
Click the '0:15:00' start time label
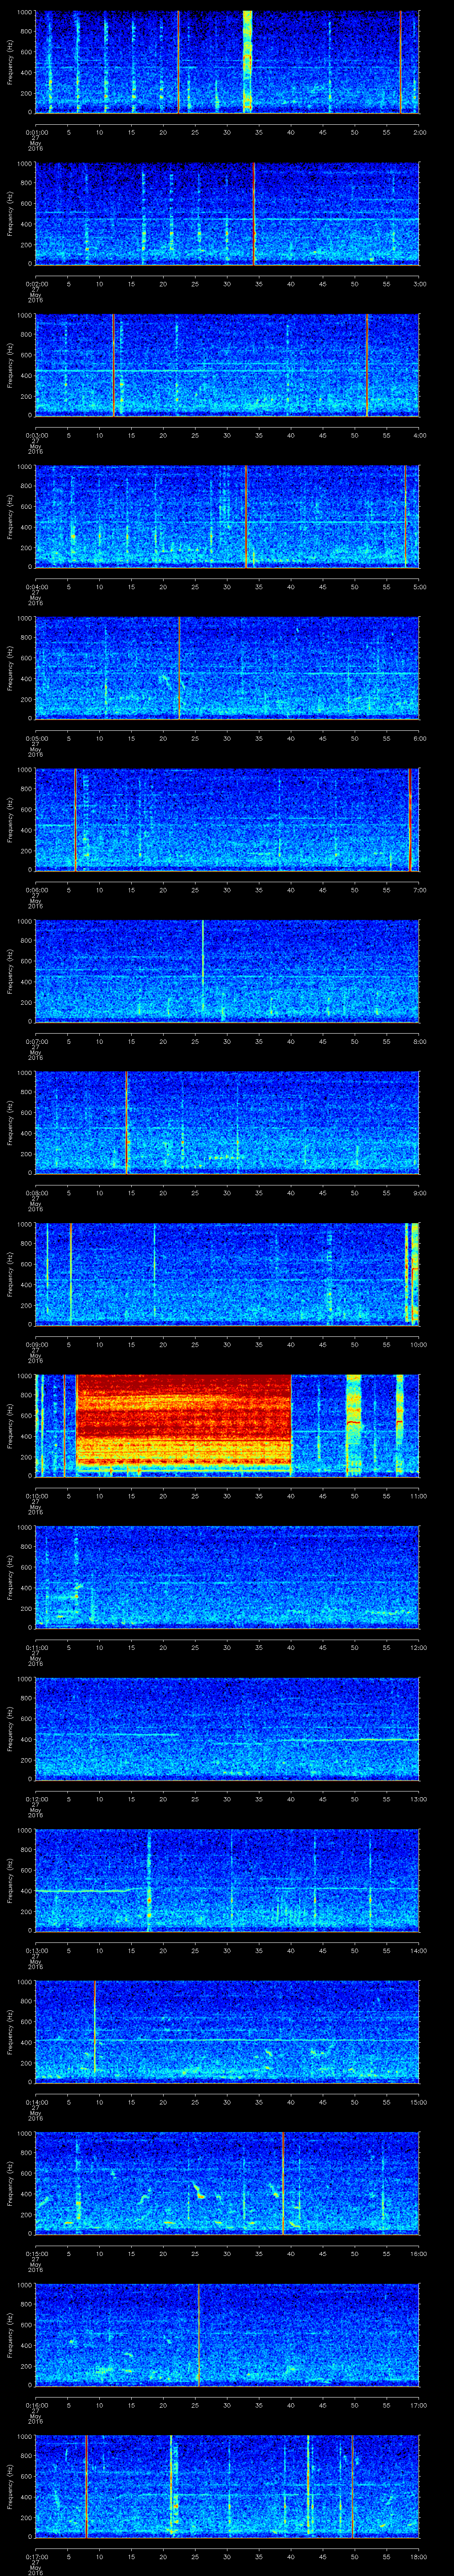point(36,2253)
